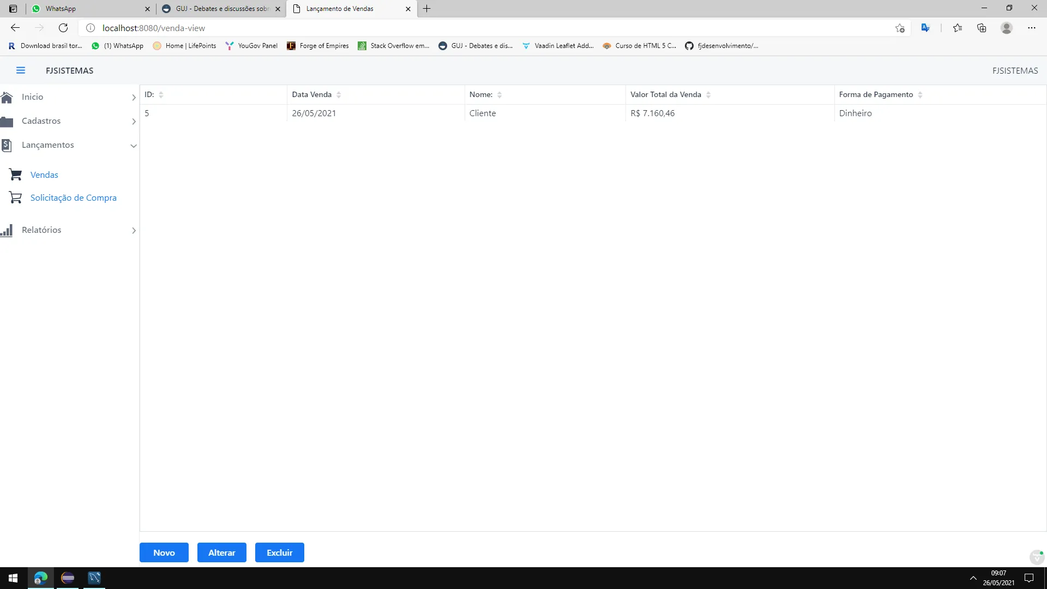Switch to the WhatsApp browser tab
Screen dimensions: 1047x589
87,9
